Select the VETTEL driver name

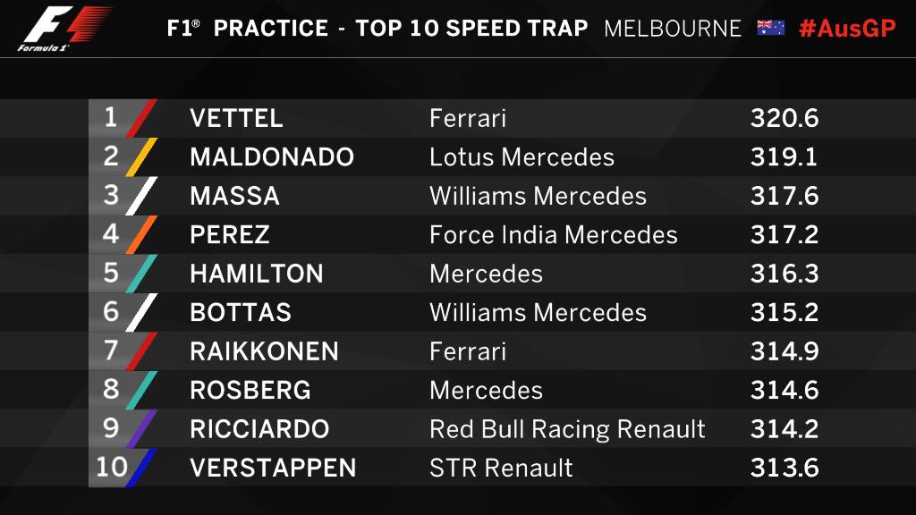[236, 119]
